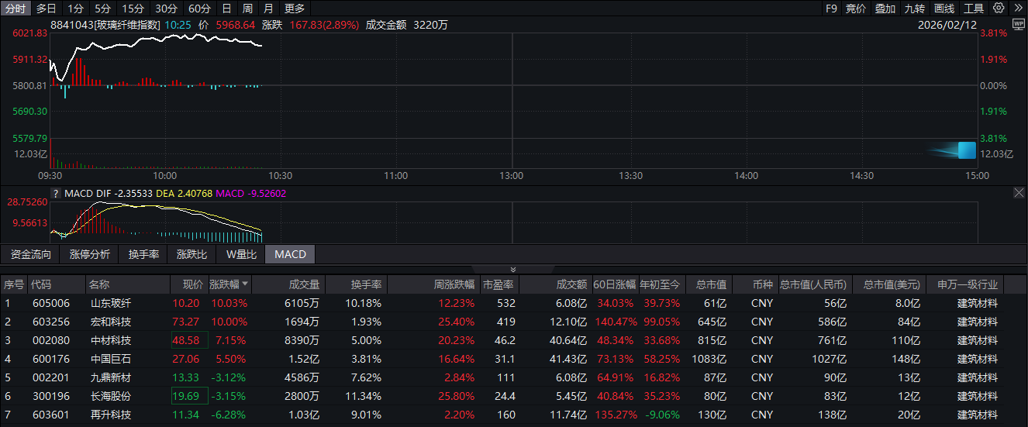
Task: Switch to the 60分 chart period
Action: point(199,9)
